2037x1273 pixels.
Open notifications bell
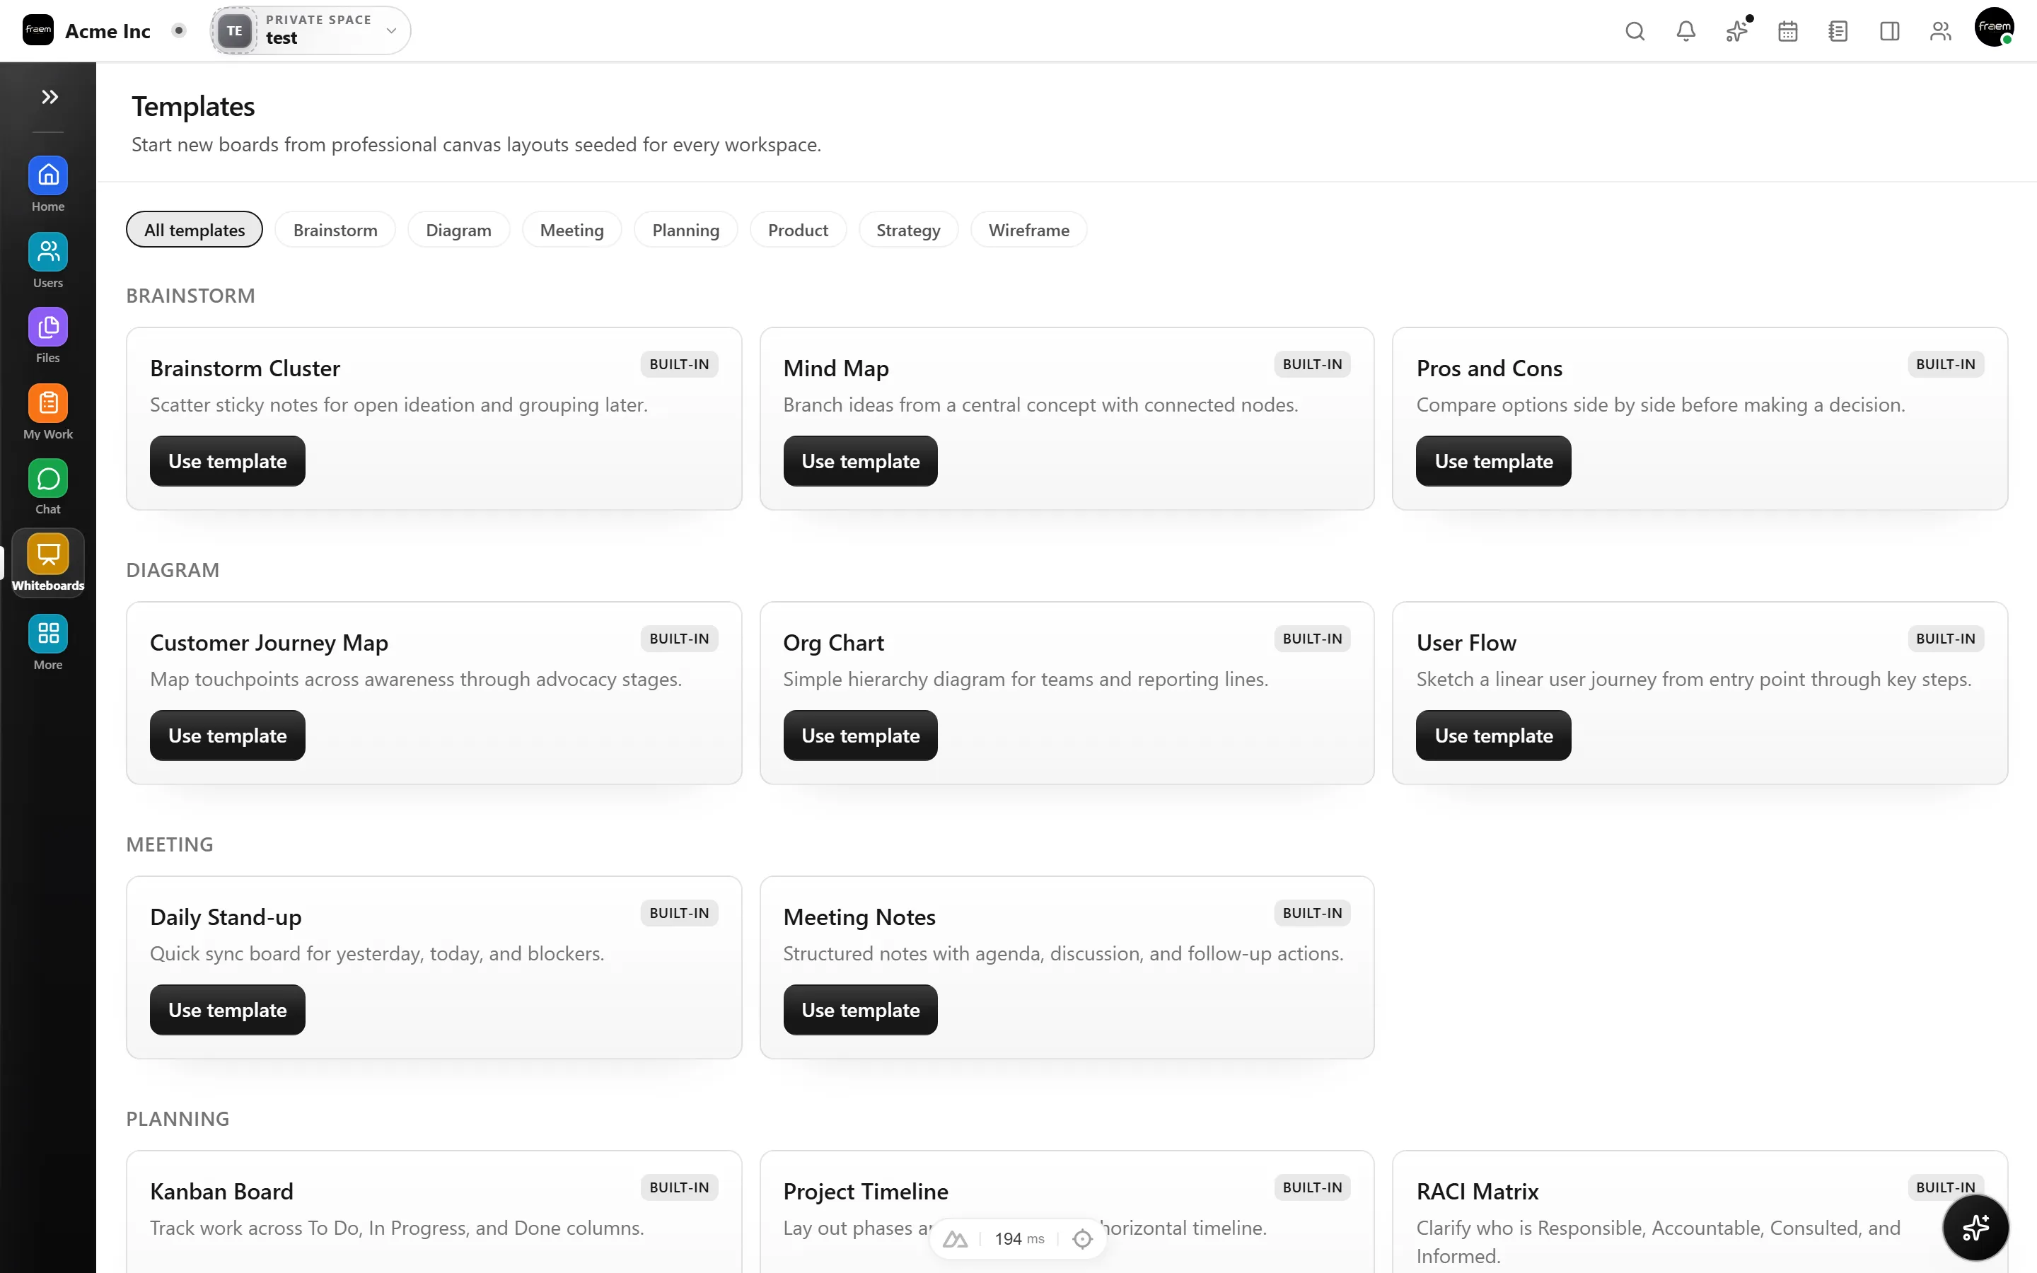1686,31
